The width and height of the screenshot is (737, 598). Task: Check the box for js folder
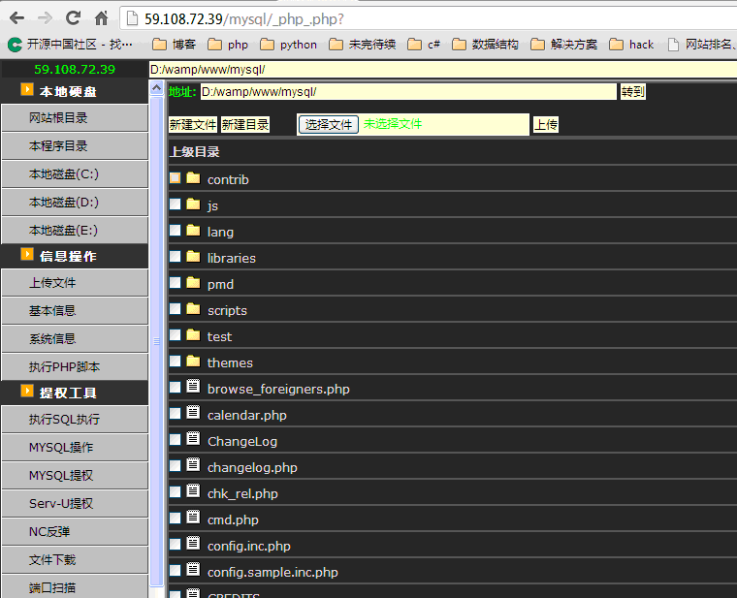[x=176, y=205]
